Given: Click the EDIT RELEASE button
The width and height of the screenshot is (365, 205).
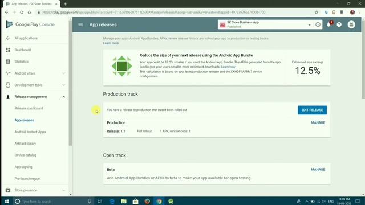Looking at the screenshot, I should tap(312, 110).
